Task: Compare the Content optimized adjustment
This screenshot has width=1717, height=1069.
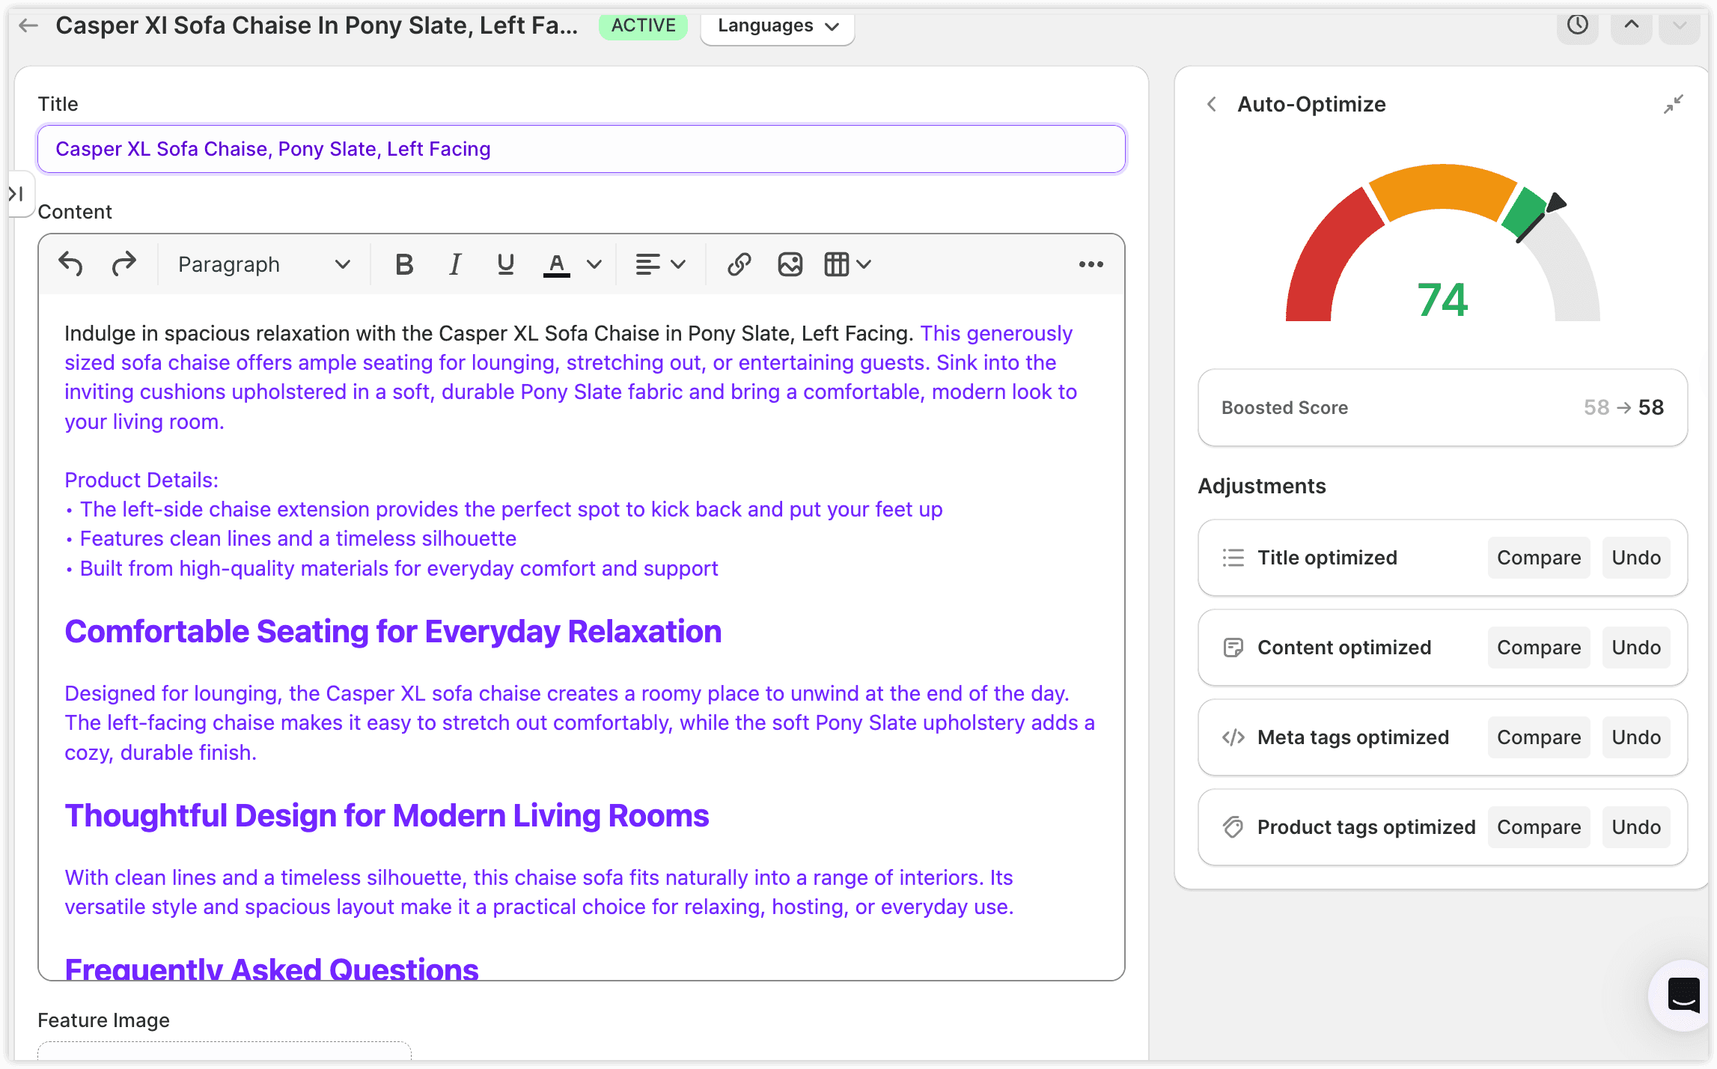Action: pyautogui.click(x=1539, y=648)
